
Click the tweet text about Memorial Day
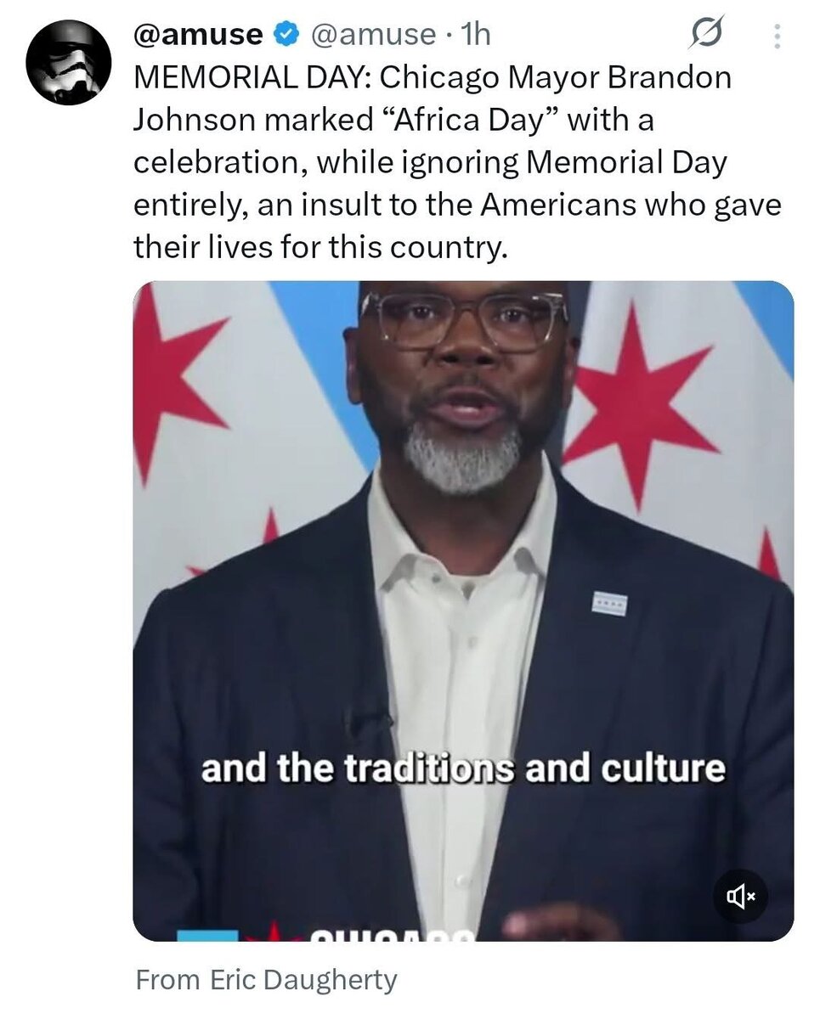[x=456, y=162]
